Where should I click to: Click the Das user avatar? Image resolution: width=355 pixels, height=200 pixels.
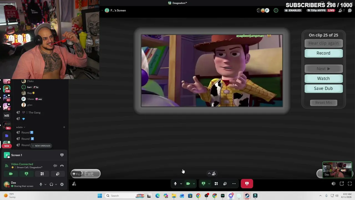point(6,184)
